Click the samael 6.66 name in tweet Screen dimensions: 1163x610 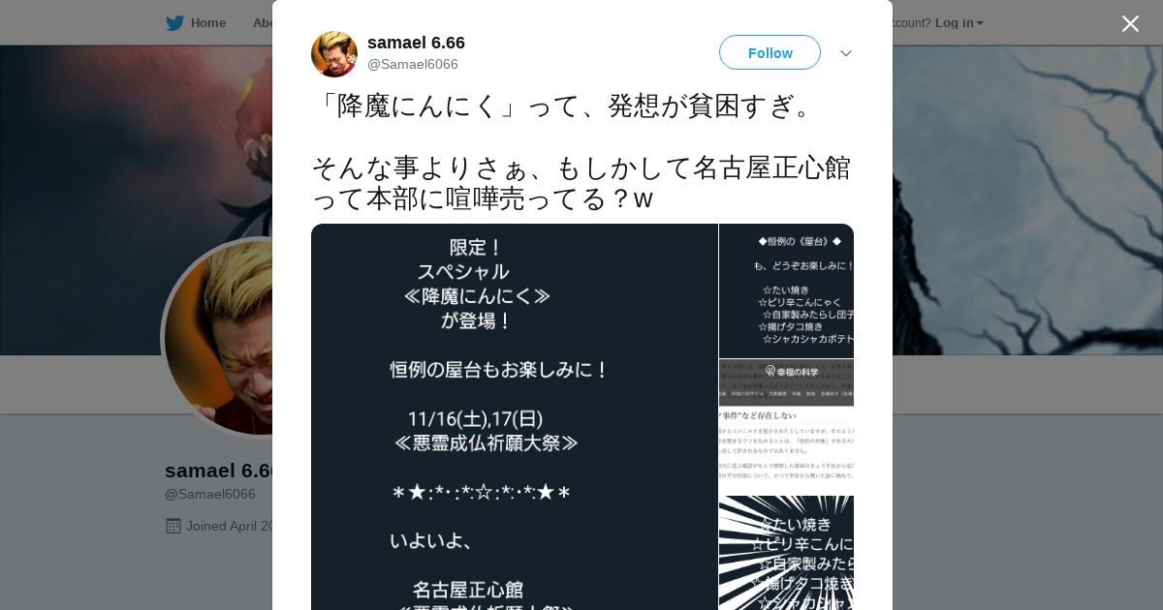click(416, 43)
